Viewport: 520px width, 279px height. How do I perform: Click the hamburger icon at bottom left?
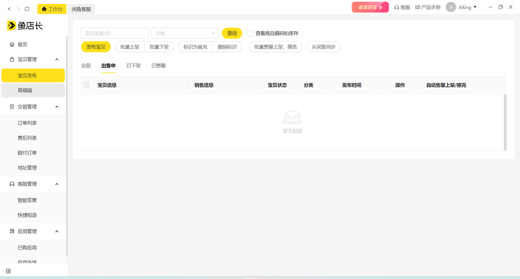tap(8, 271)
